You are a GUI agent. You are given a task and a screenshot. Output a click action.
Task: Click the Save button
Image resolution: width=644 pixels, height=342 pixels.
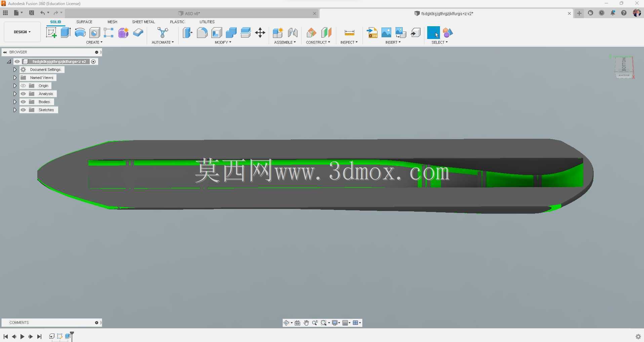click(x=32, y=13)
